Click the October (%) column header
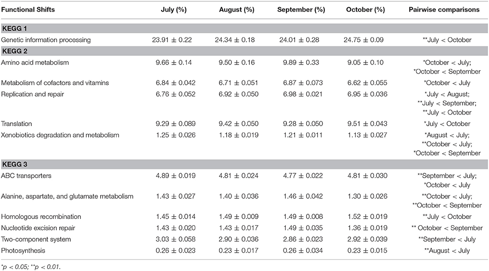Viewport: 489px width, 271px height. click(365, 10)
